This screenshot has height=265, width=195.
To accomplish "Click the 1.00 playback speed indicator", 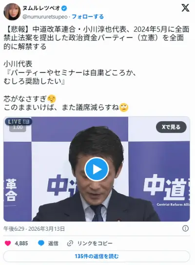I will (18, 128).
